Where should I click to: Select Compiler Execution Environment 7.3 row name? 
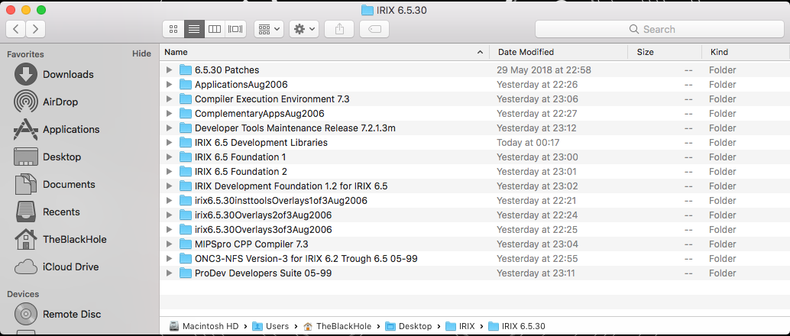(272, 99)
